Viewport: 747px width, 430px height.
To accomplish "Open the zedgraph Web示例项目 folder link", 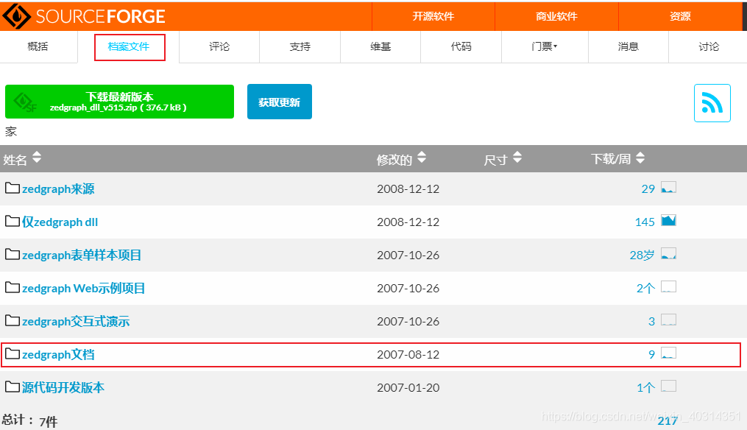I will [83, 288].
